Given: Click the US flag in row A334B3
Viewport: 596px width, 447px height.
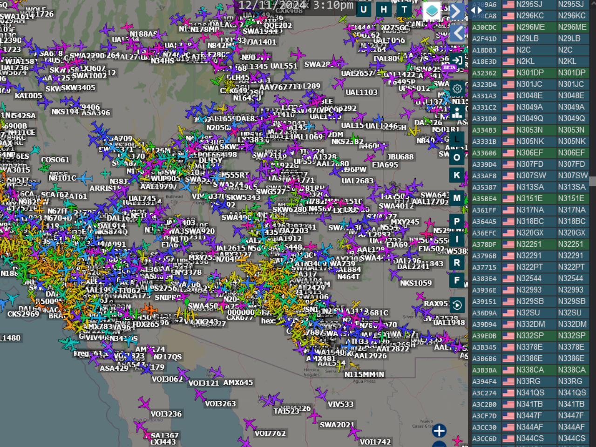Looking at the screenshot, I should (508, 130).
